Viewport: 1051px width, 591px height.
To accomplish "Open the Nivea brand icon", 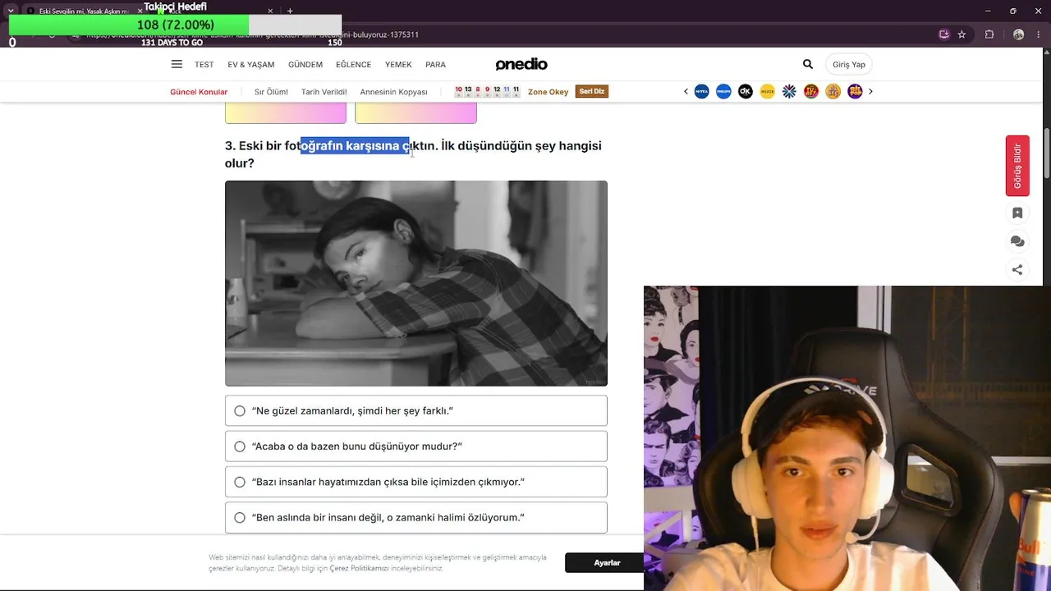I will 701,92.
